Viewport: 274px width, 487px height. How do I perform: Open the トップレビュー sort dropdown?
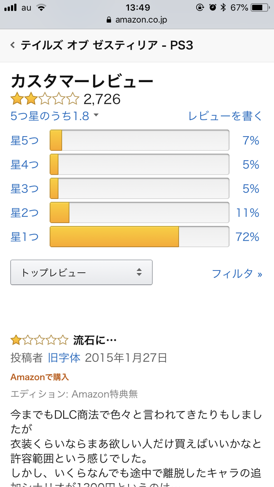pyautogui.click(x=81, y=272)
